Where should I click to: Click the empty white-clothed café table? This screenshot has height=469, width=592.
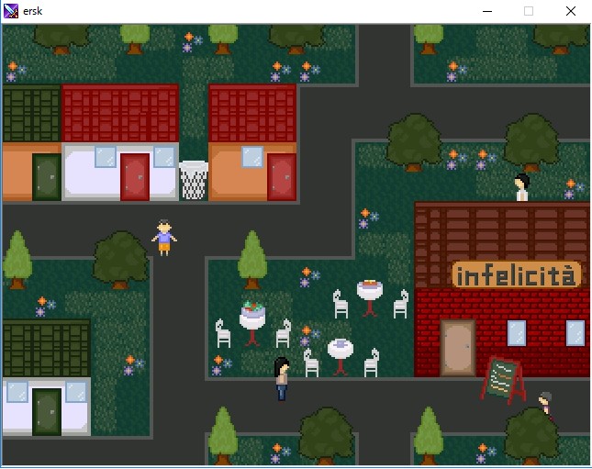[x=341, y=353]
